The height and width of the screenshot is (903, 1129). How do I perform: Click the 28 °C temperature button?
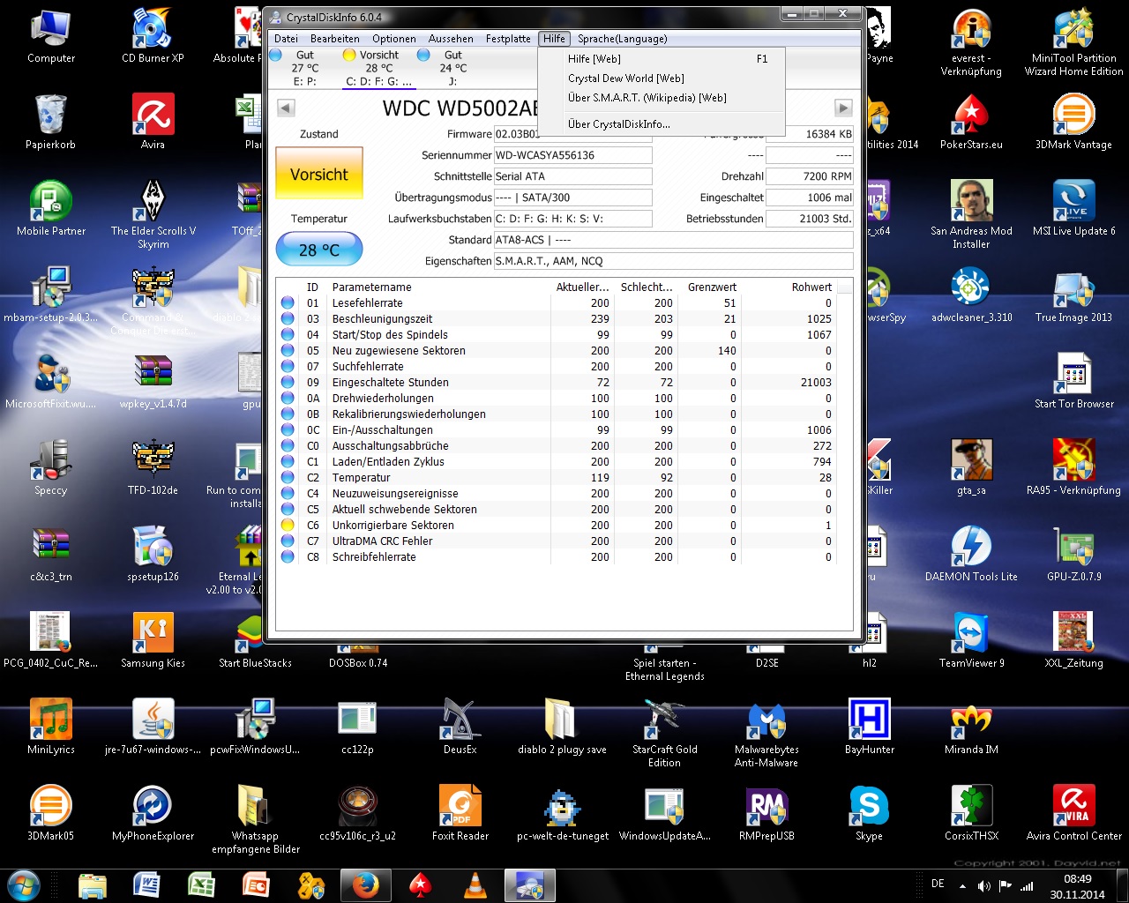(x=319, y=250)
